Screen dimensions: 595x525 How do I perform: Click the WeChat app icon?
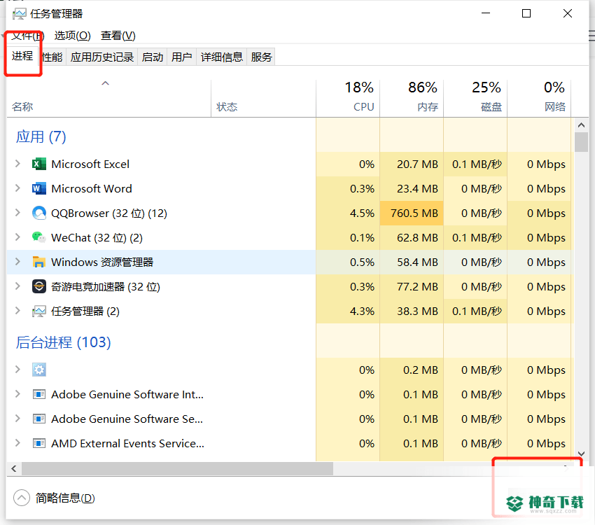39,237
